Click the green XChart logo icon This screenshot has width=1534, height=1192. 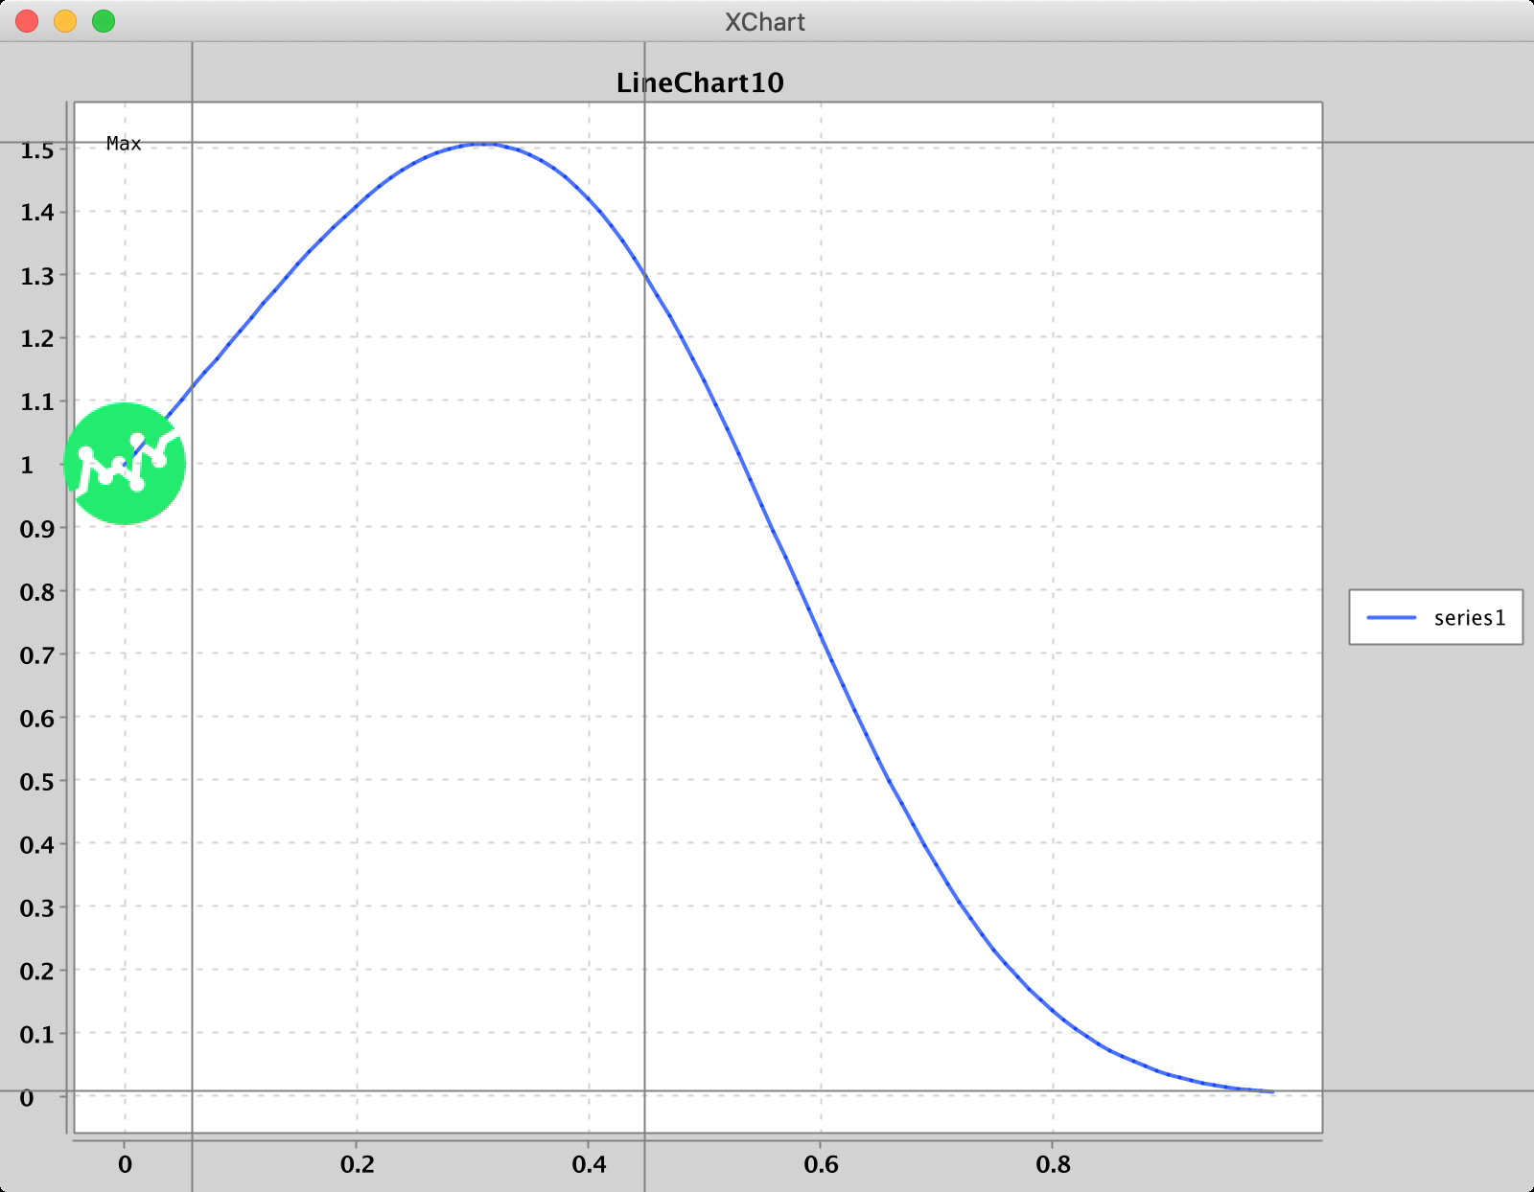click(125, 464)
